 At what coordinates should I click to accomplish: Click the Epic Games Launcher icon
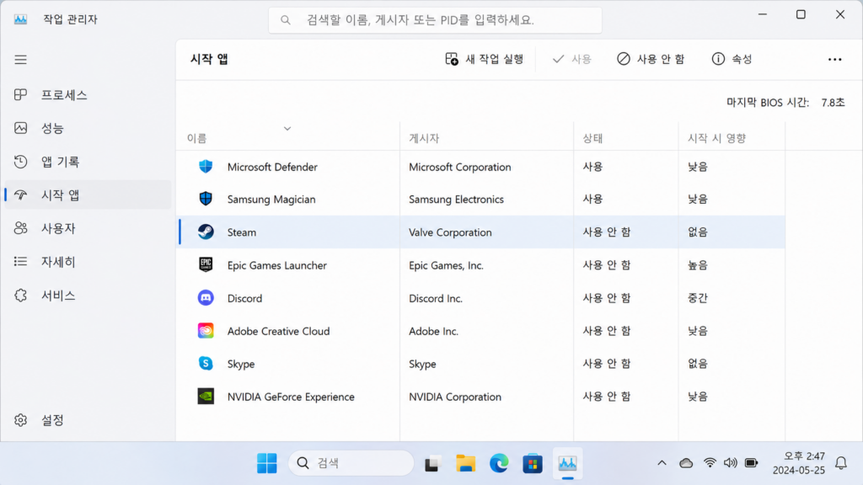[x=206, y=265]
